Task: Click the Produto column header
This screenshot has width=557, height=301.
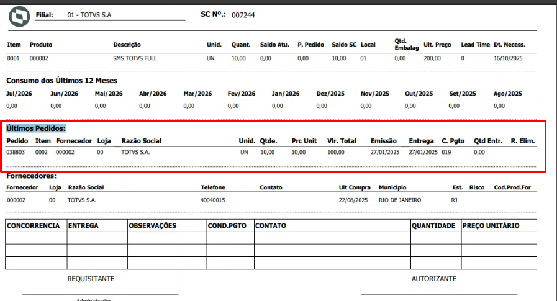Action: coord(41,45)
